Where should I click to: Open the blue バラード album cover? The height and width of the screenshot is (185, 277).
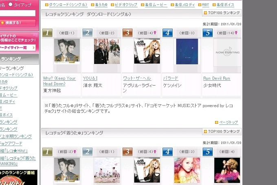(187, 51)
